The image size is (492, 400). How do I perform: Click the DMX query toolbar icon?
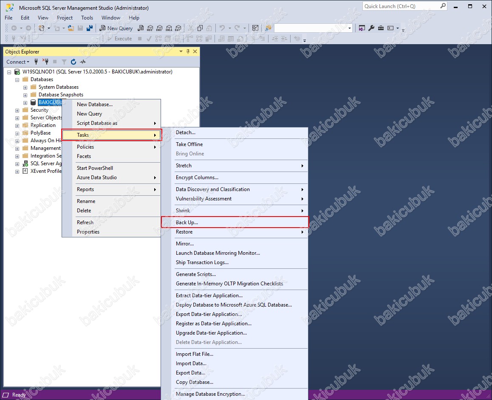click(x=159, y=28)
